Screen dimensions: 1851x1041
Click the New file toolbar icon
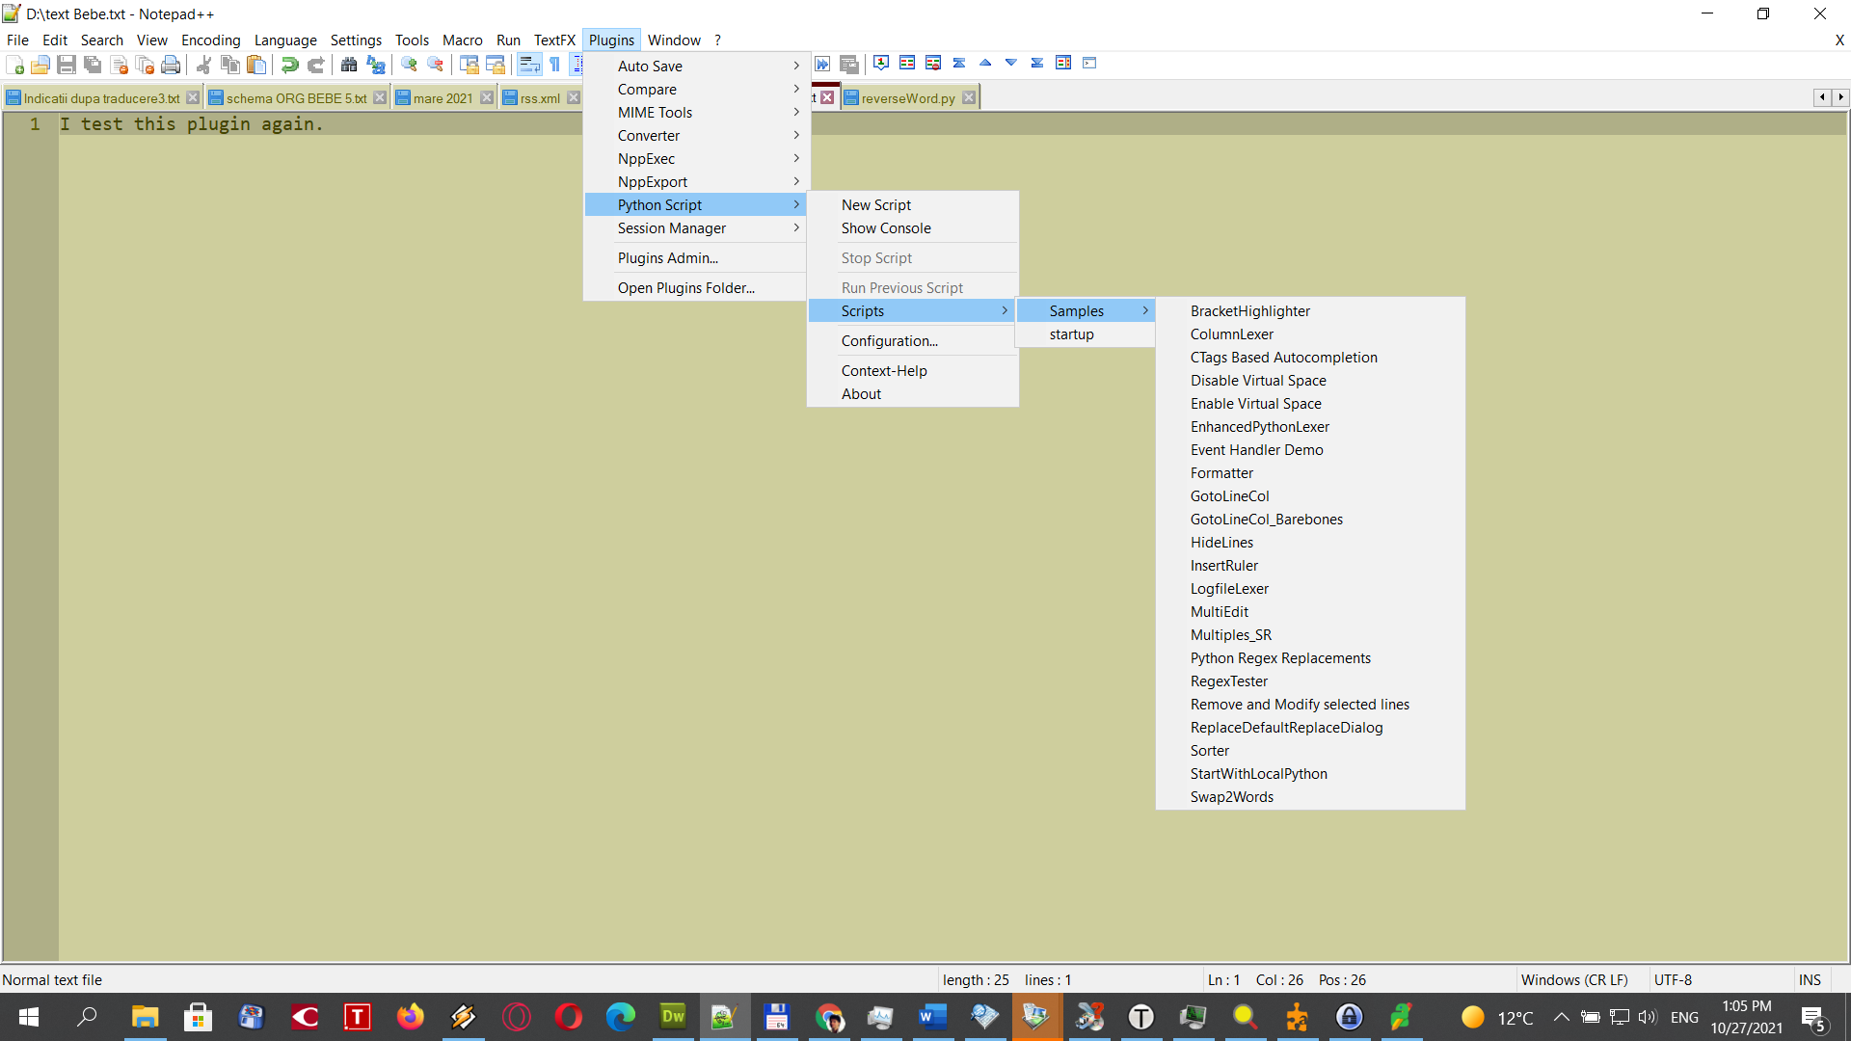14,65
